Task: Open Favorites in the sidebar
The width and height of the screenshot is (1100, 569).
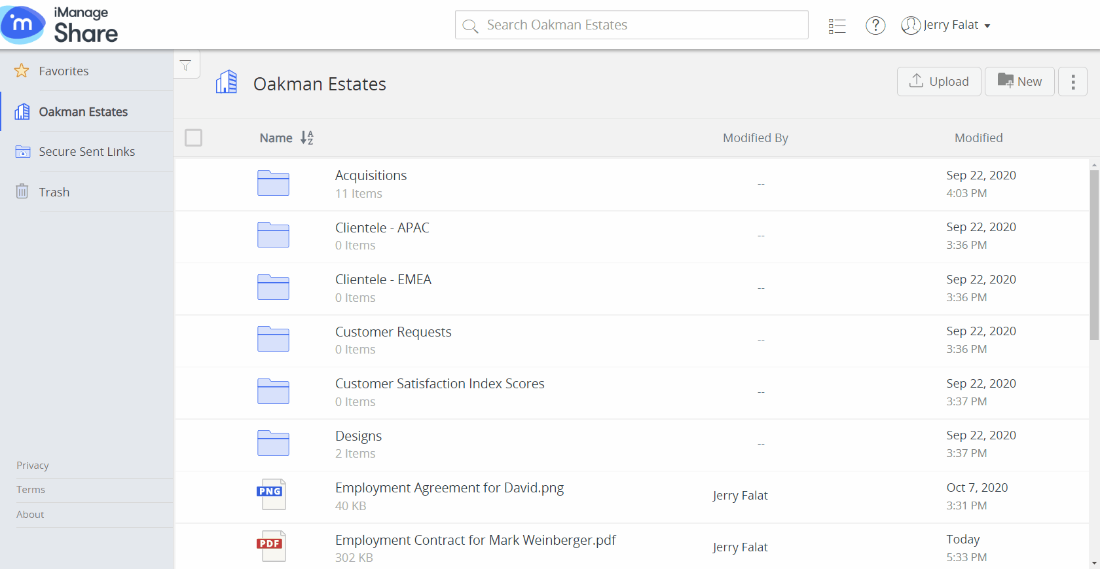Action: 64,71
